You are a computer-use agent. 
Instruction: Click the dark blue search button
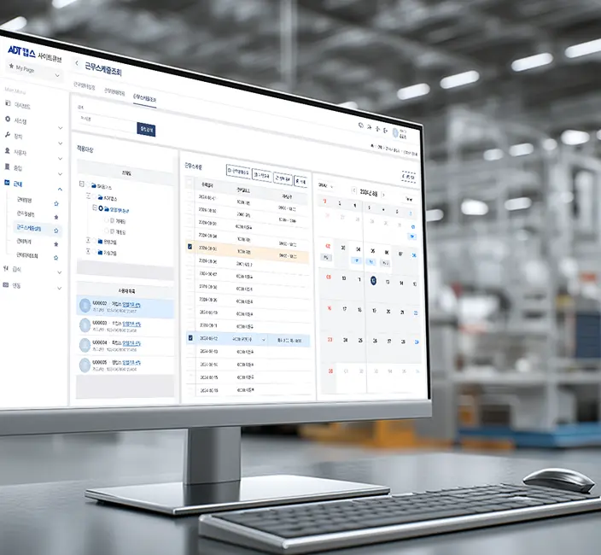[x=146, y=130]
